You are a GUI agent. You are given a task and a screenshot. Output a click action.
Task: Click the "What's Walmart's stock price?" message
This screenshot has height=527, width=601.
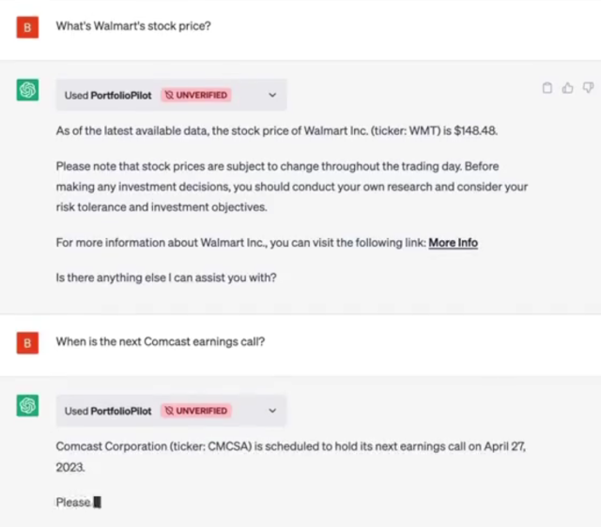point(133,26)
